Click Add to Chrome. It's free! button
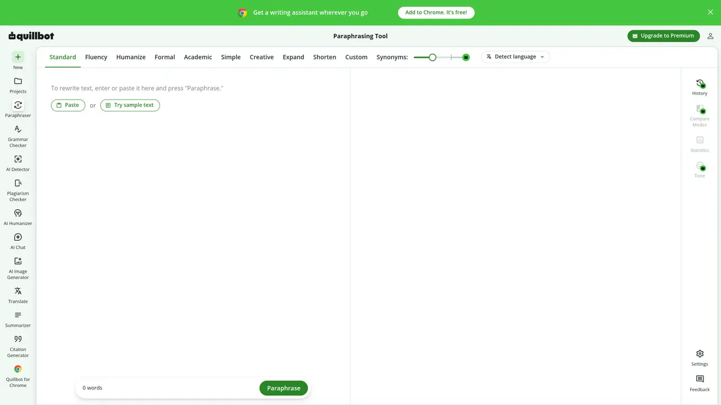This screenshot has height=405, width=721. pos(436,12)
